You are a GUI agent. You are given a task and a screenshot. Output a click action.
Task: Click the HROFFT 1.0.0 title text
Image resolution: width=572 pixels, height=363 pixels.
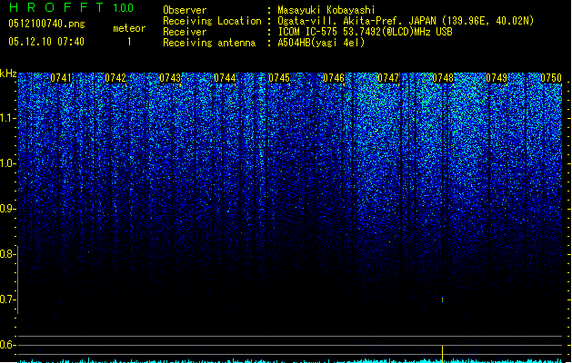(x=71, y=7)
